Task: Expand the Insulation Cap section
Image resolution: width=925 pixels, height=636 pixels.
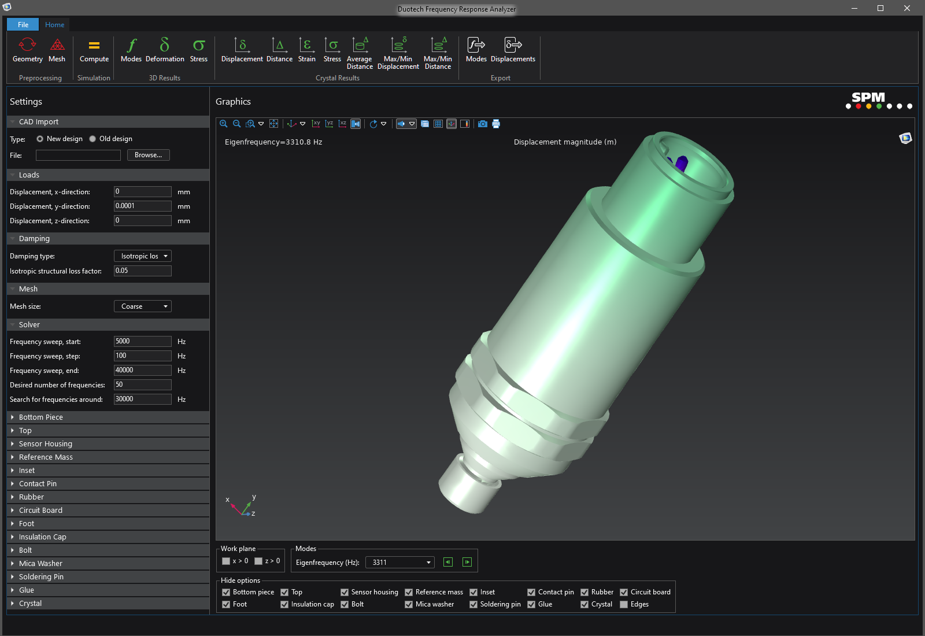Action: coord(108,537)
